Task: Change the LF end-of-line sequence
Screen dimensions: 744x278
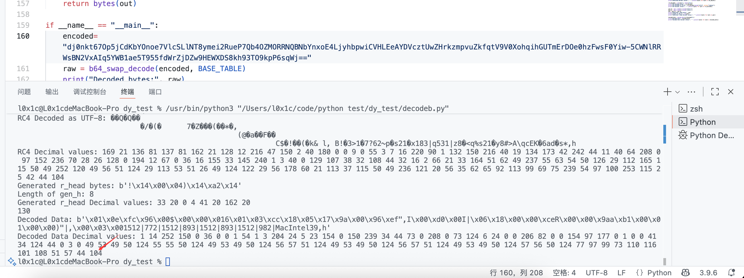Action: (621, 273)
